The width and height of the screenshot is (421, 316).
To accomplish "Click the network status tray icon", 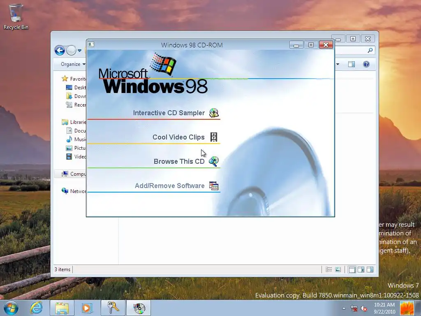I will 354,309.
